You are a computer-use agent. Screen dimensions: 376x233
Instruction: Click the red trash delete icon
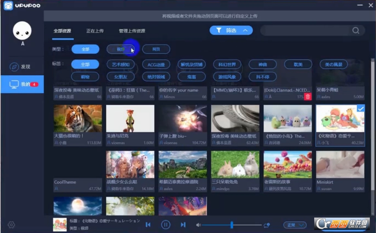307,97
